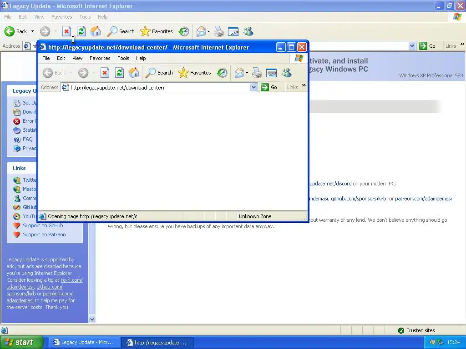Open Edit menu in front download-center window
The height and width of the screenshot is (349, 466).
click(61, 58)
